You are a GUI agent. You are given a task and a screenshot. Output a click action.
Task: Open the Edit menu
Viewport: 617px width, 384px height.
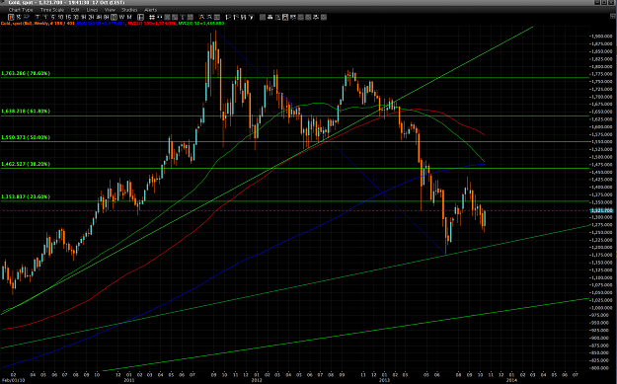[x=75, y=10]
